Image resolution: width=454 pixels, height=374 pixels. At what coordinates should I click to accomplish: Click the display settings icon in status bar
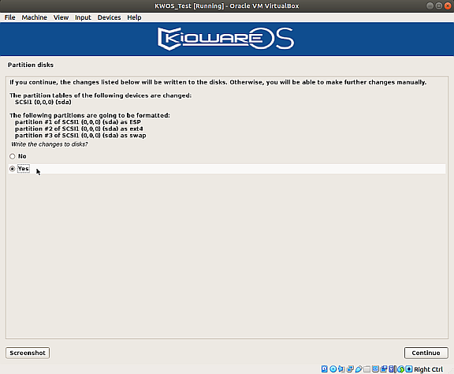pyautogui.click(x=375, y=368)
